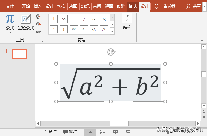
Task: Open the 备注 notes pane
Action: pos(50,132)
